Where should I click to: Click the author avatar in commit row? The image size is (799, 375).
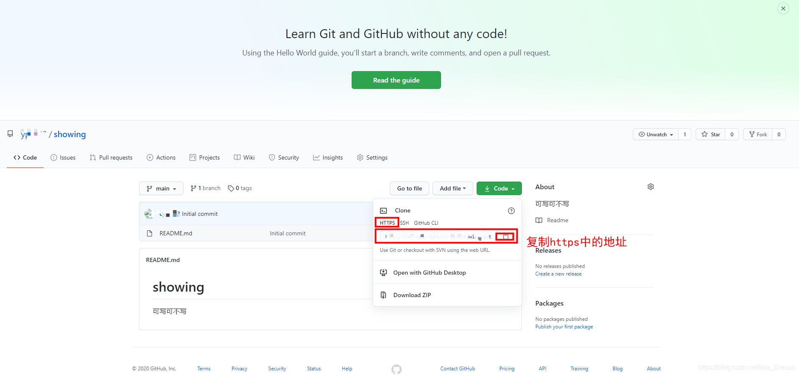coord(149,214)
